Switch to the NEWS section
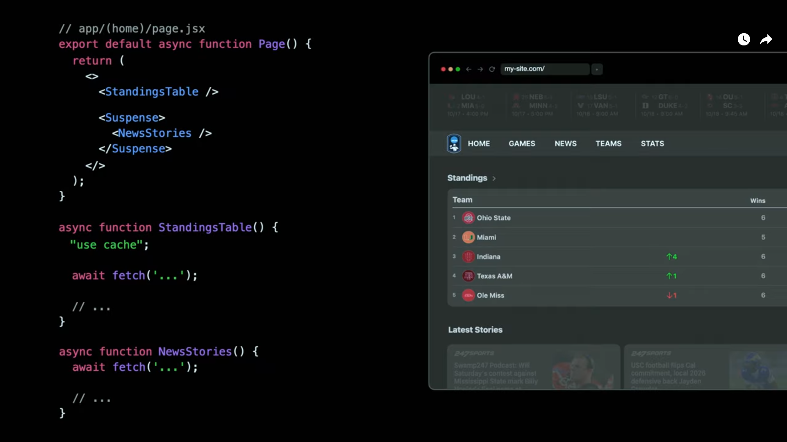The image size is (787, 442). 565,144
